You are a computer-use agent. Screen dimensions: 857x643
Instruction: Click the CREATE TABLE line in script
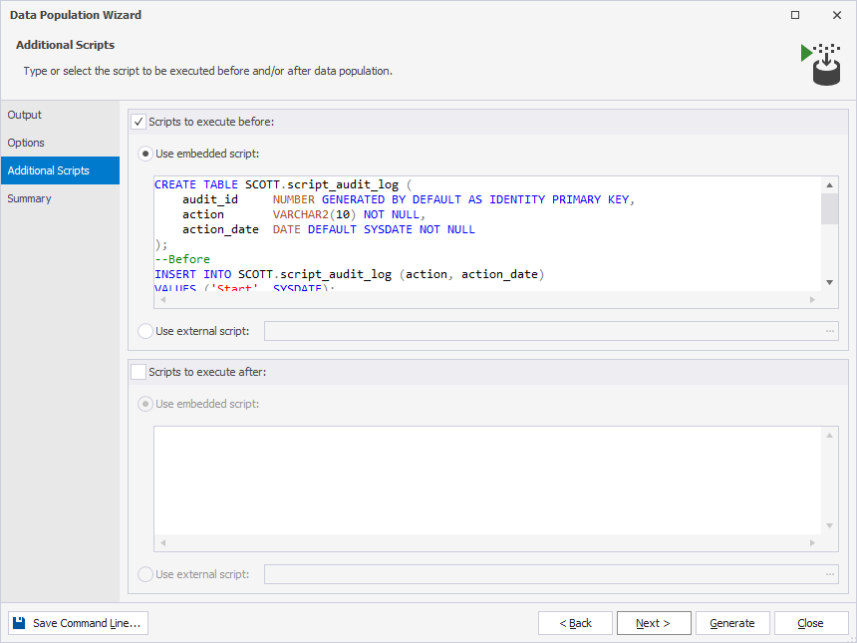[x=283, y=184]
